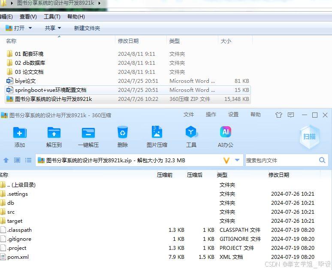Select the db folder row in the archive
The height and width of the screenshot is (270, 332).
coord(161,203)
